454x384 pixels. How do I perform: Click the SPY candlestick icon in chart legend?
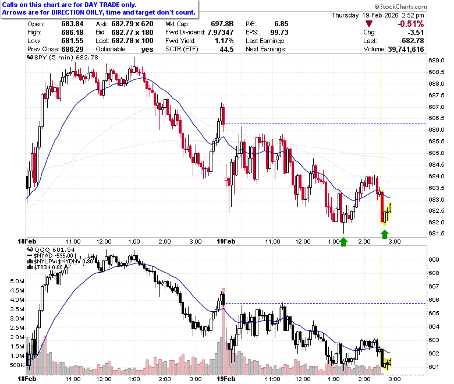click(30, 57)
